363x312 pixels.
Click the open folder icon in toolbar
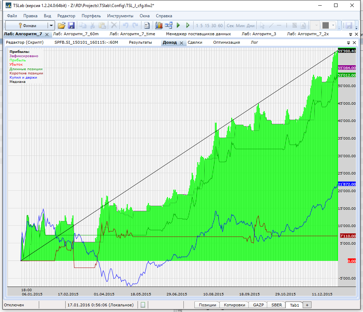[x=62, y=25]
